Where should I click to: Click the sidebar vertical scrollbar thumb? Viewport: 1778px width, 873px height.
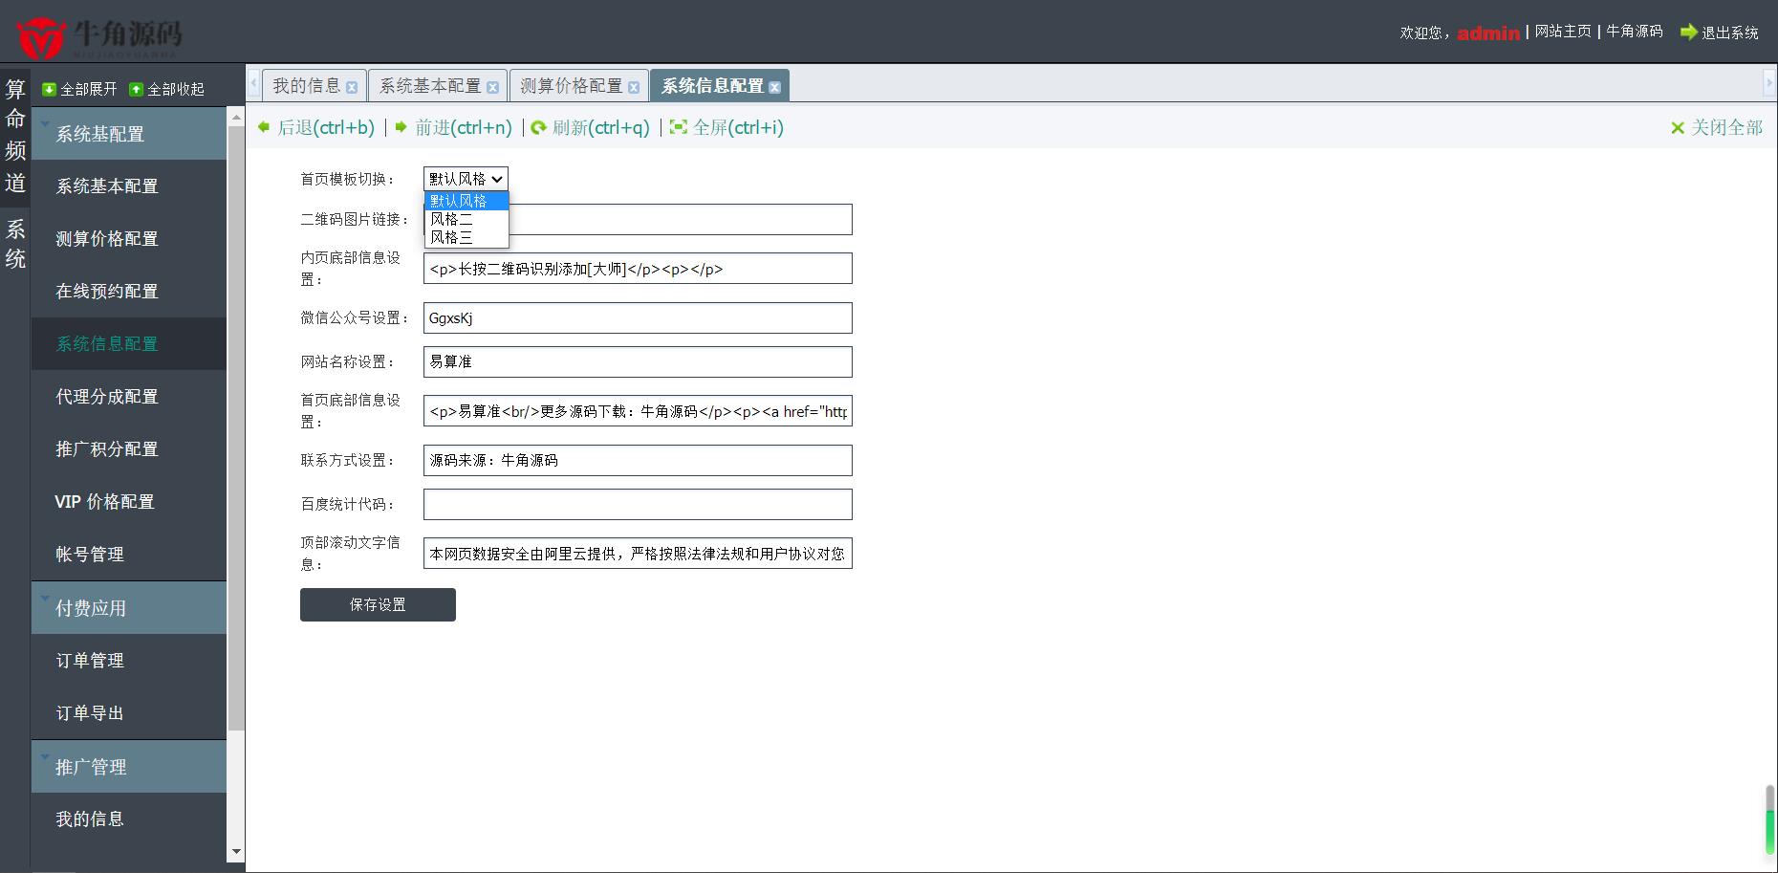point(236,428)
